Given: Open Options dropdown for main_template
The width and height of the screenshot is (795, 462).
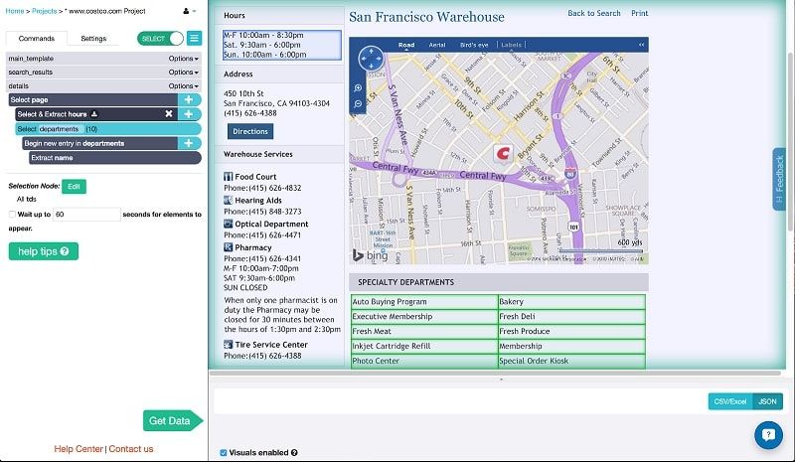Looking at the screenshot, I should click(x=183, y=59).
